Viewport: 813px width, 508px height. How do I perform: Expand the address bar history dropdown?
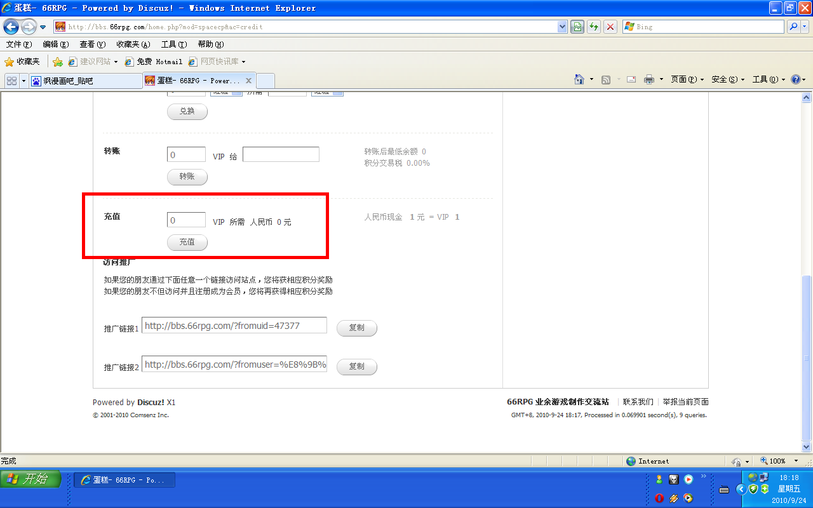pyautogui.click(x=562, y=27)
